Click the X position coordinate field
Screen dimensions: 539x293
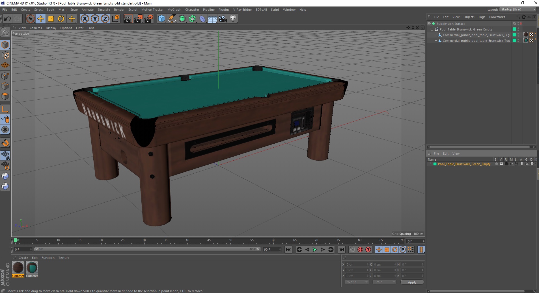[x=357, y=264]
